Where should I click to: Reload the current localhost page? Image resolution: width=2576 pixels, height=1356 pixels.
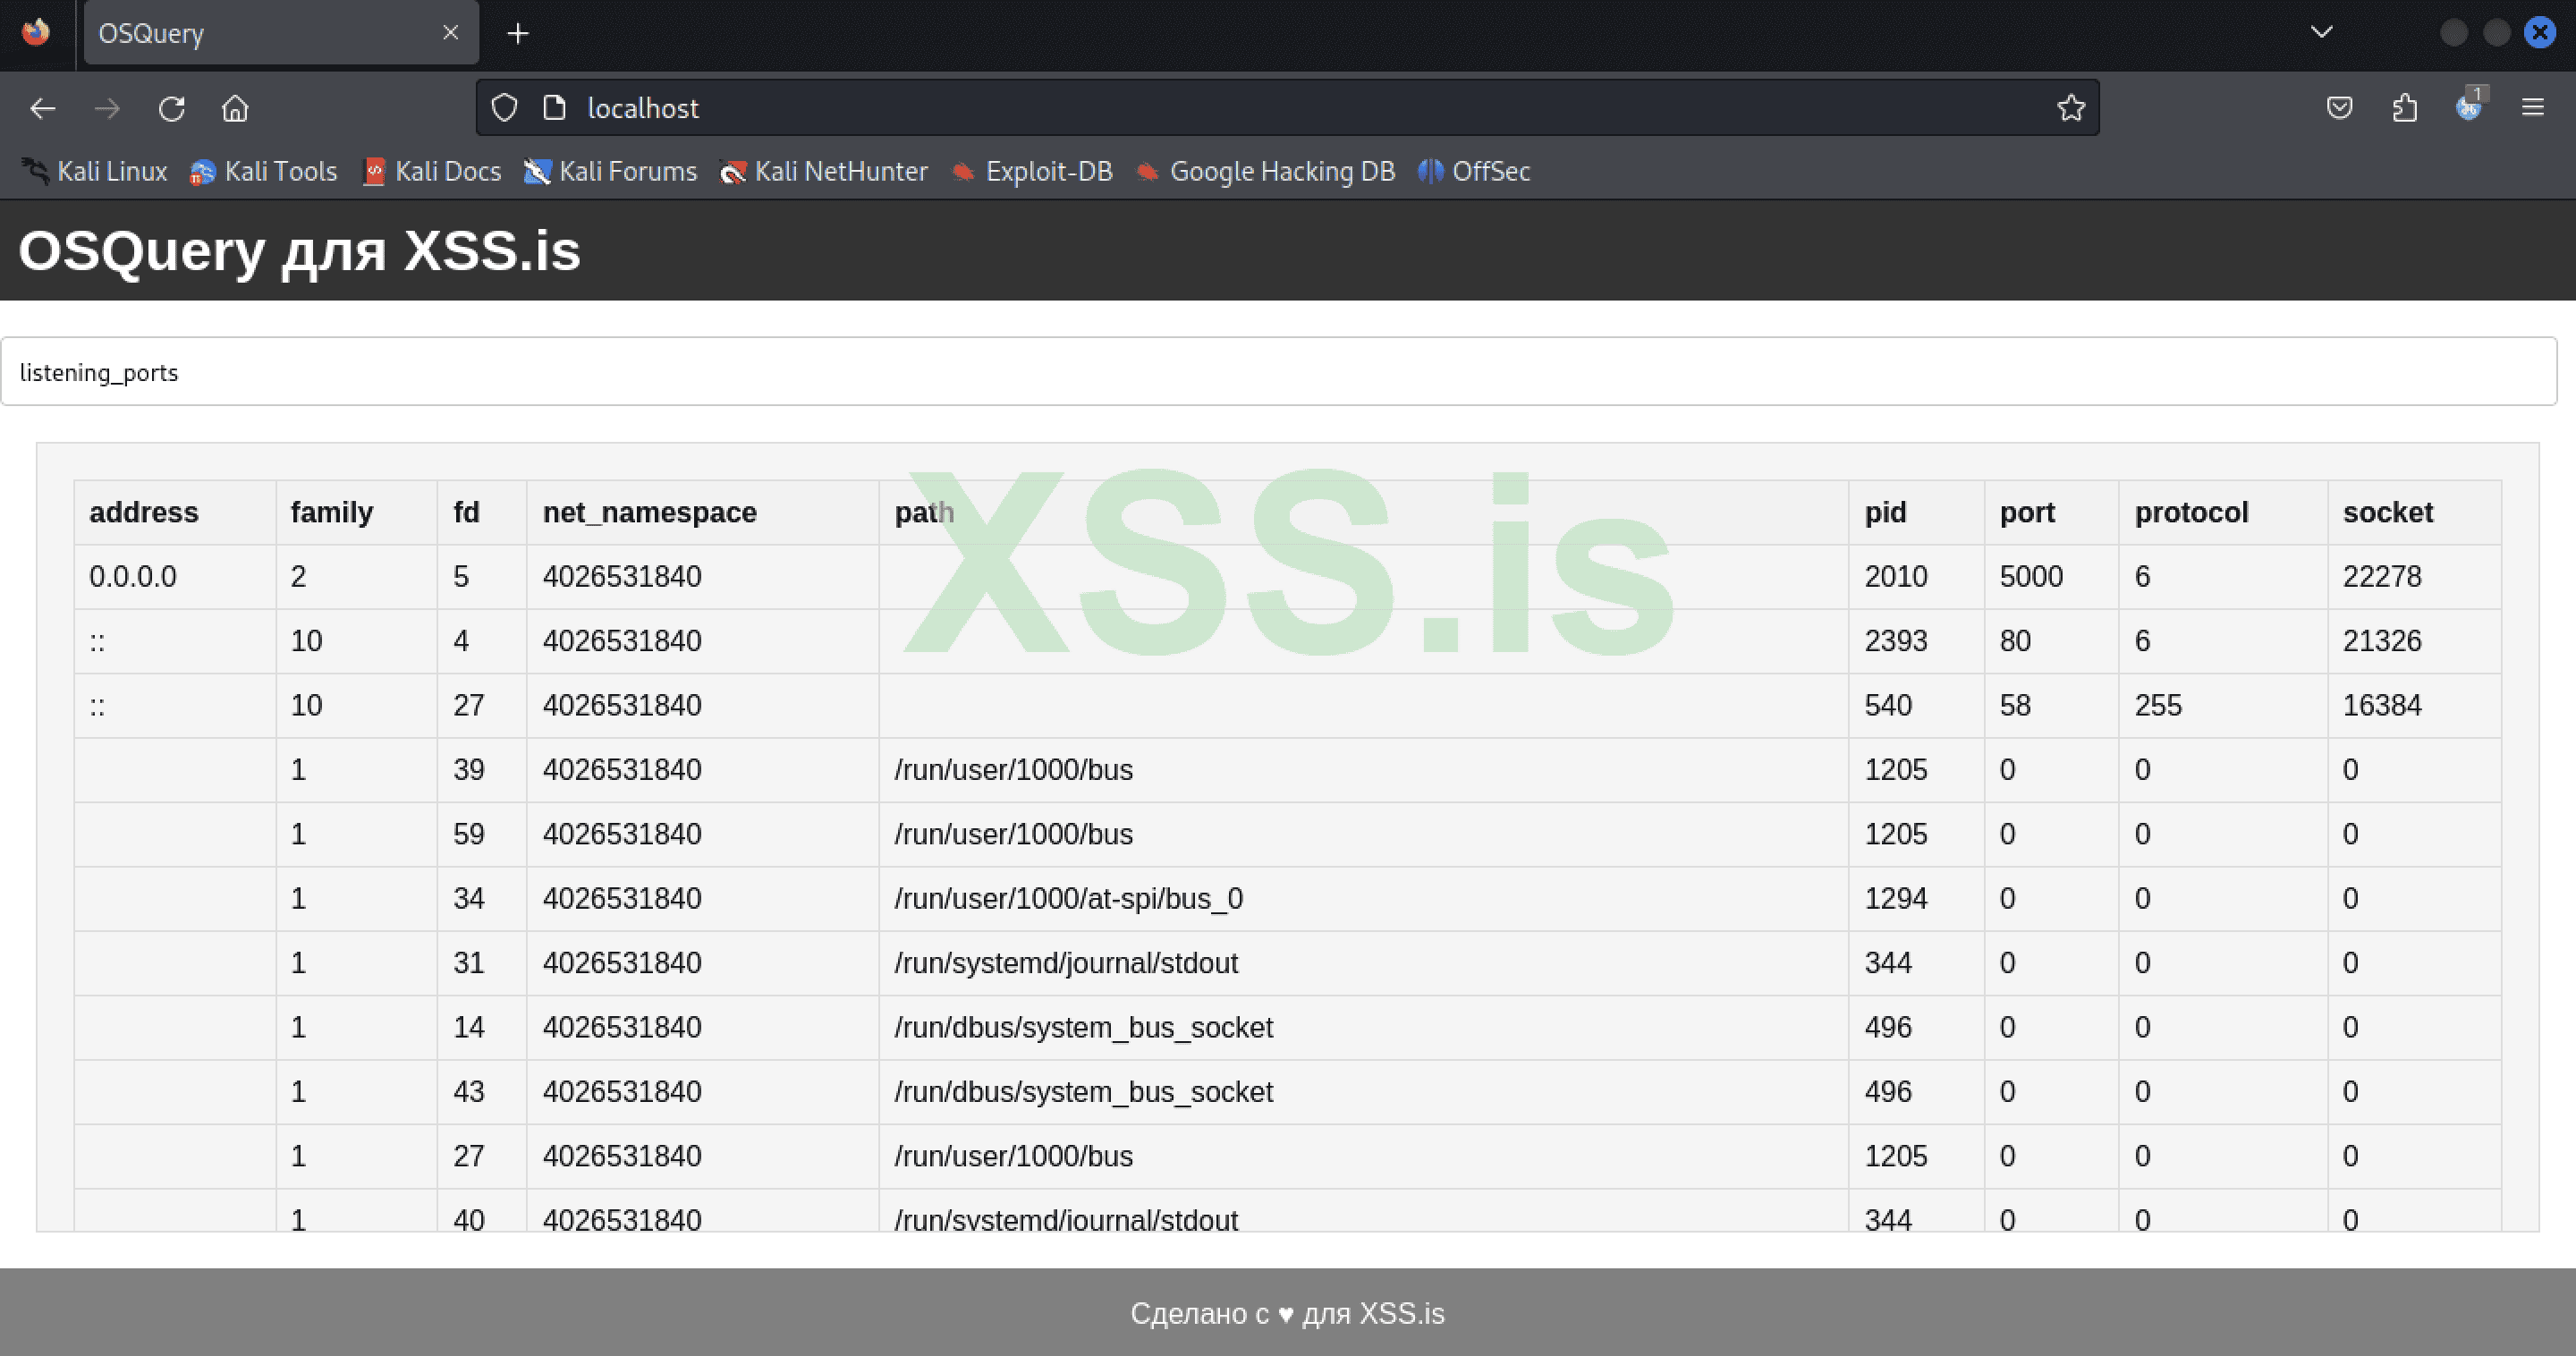pos(172,108)
